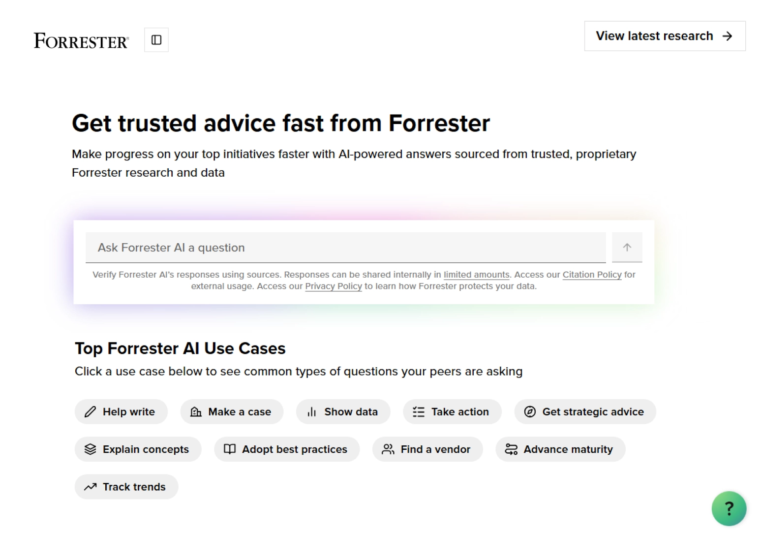Open the Privacy Policy link
Image resolution: width=761 pixels, height=533 pixels.
pos(333,286)
